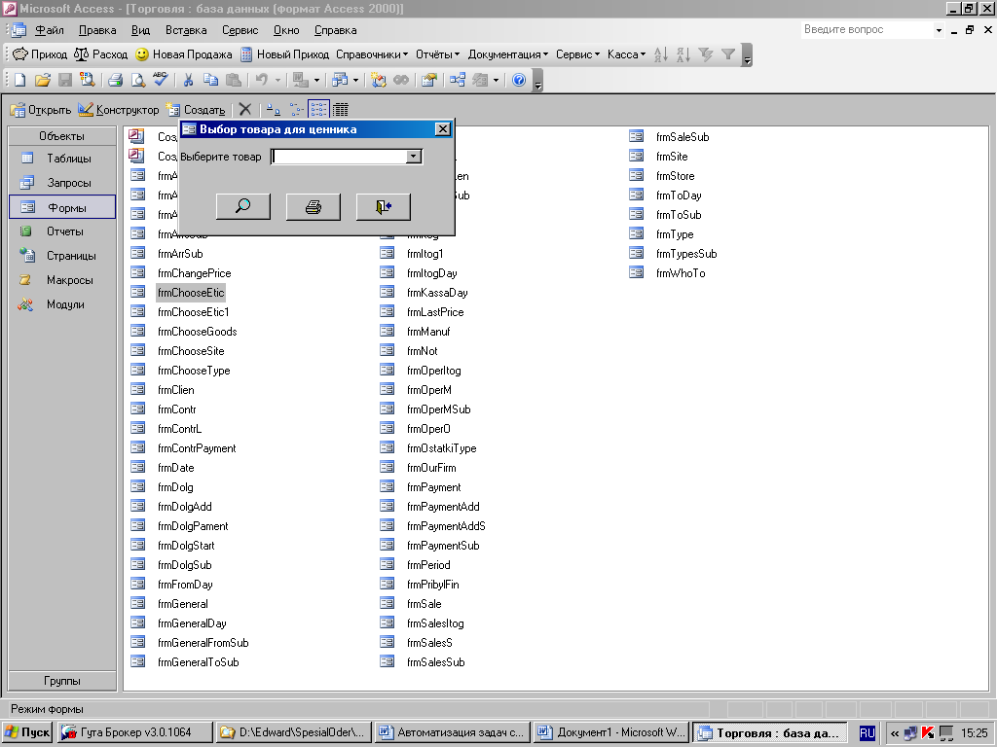Viewport: 997px width, 747px height.
Task: Click the printer button in the dialog
Action: 314,207
